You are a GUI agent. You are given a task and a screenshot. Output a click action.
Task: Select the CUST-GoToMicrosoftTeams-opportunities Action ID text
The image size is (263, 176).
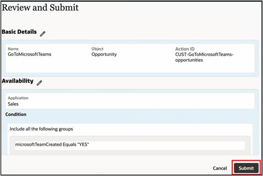(x=204, y=57)
